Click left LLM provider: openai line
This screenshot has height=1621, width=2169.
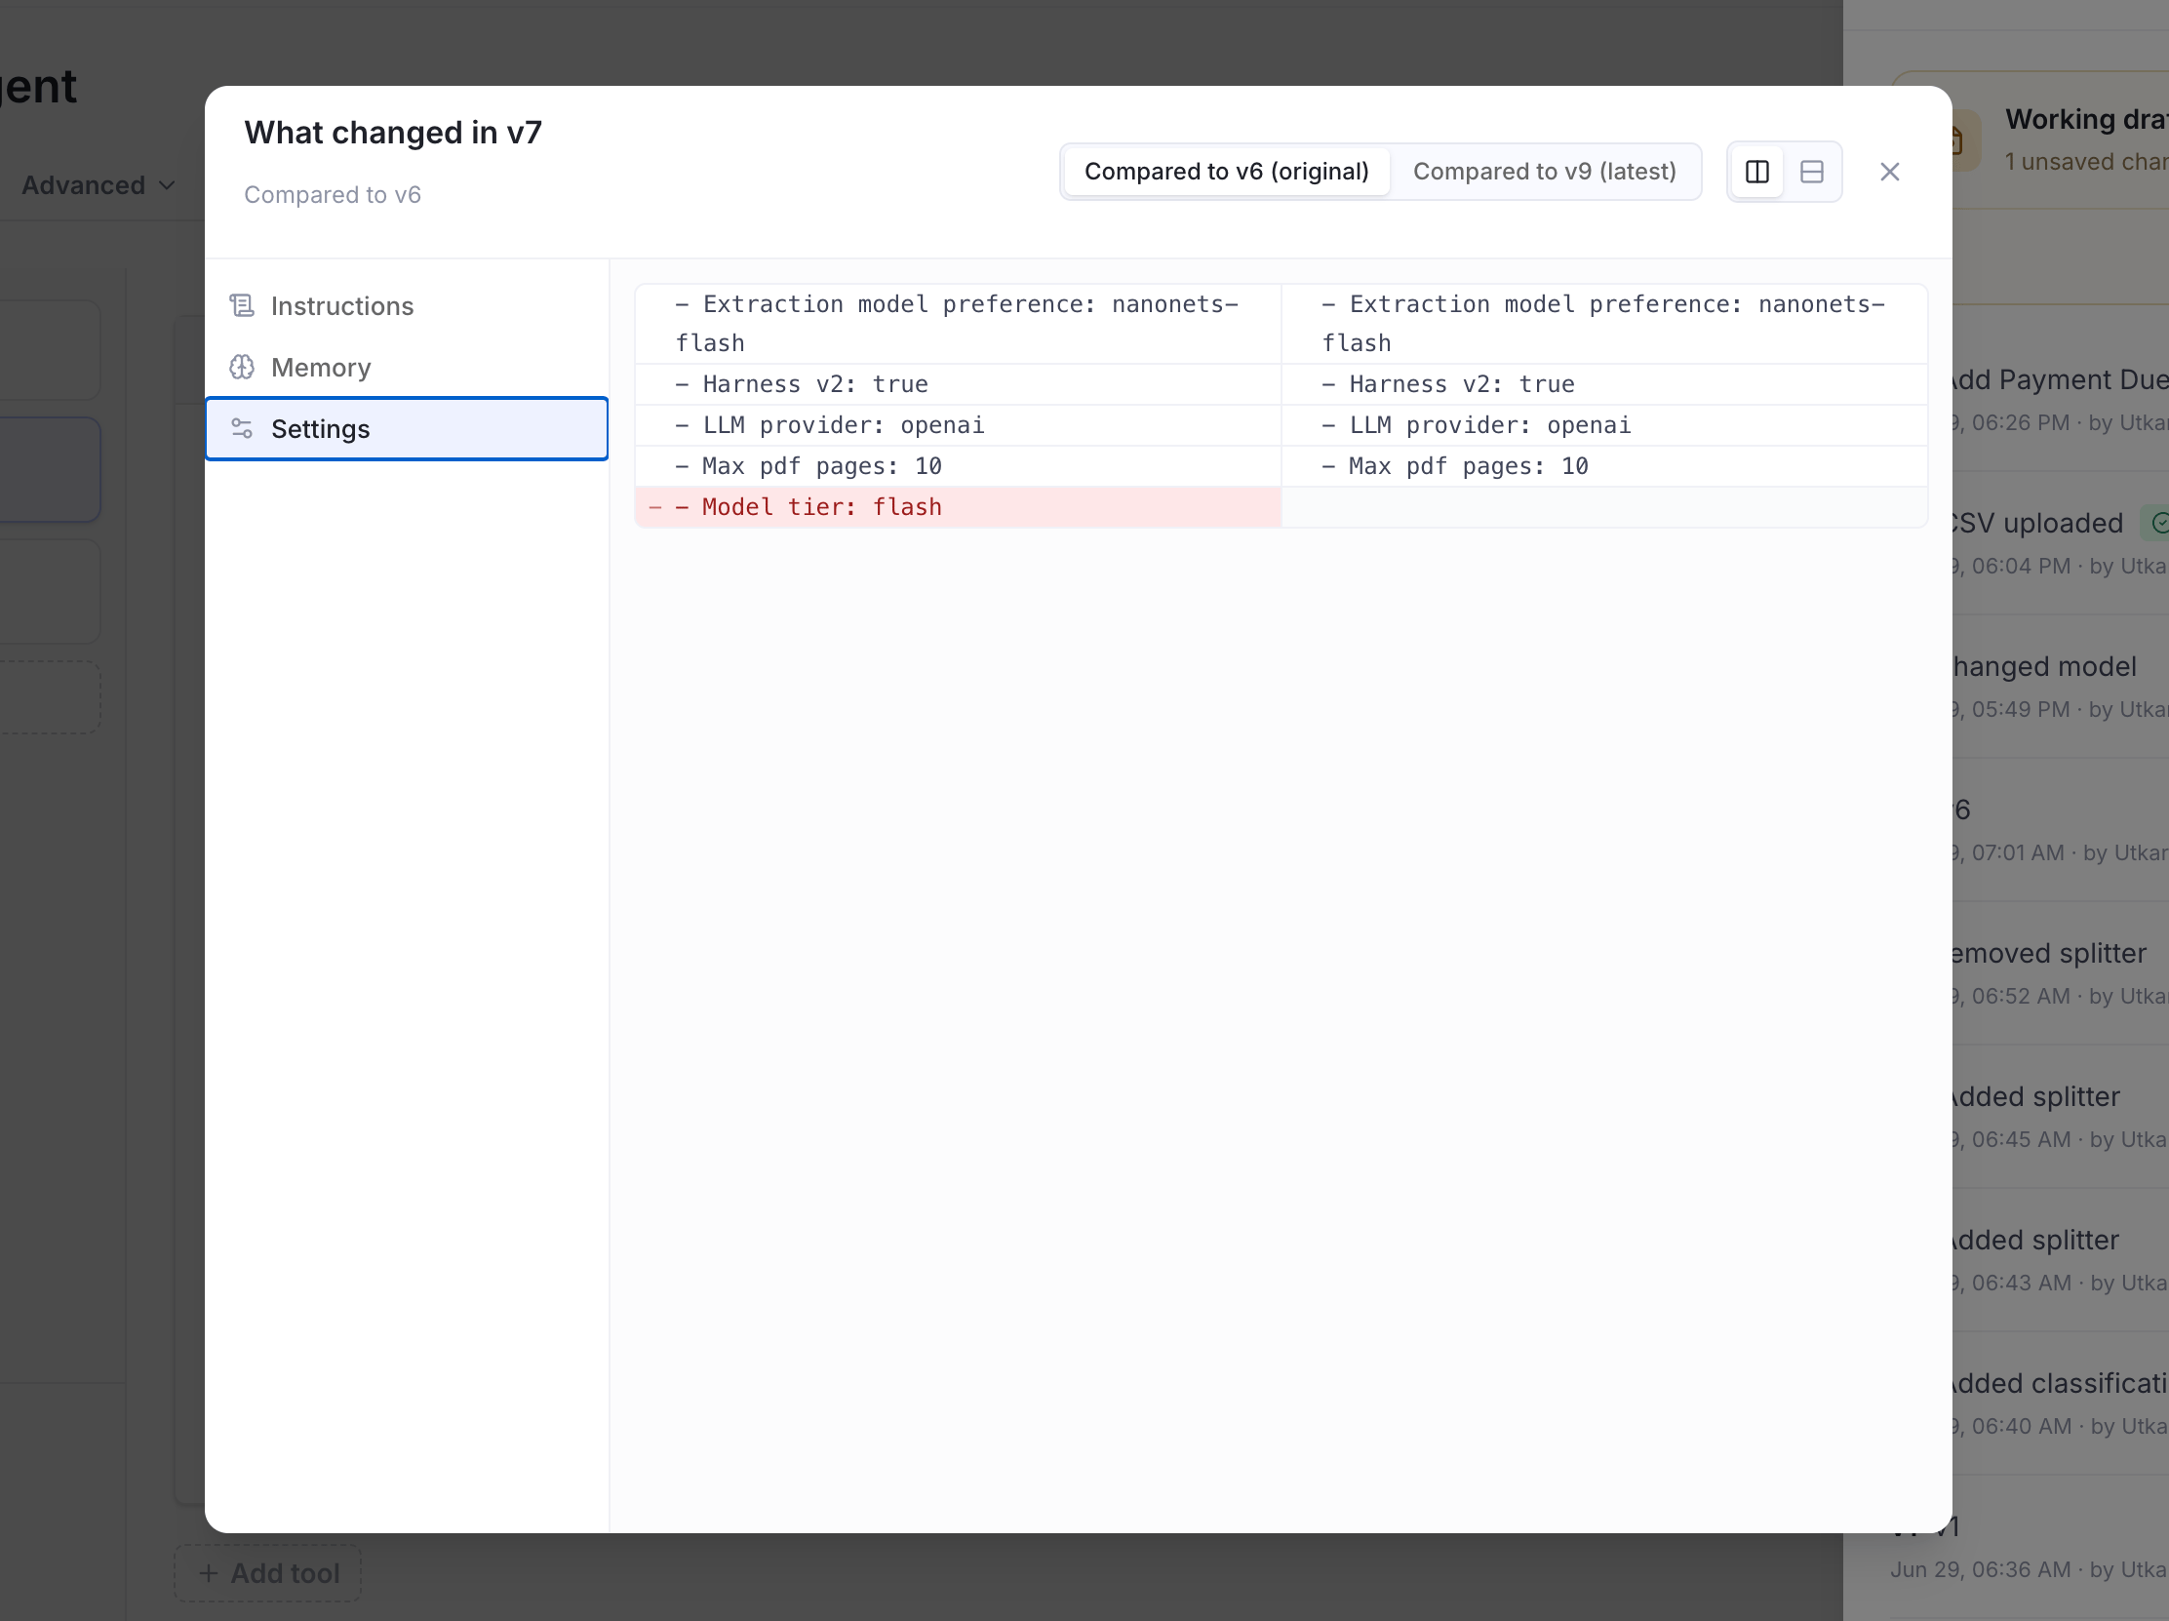[958, 425]
